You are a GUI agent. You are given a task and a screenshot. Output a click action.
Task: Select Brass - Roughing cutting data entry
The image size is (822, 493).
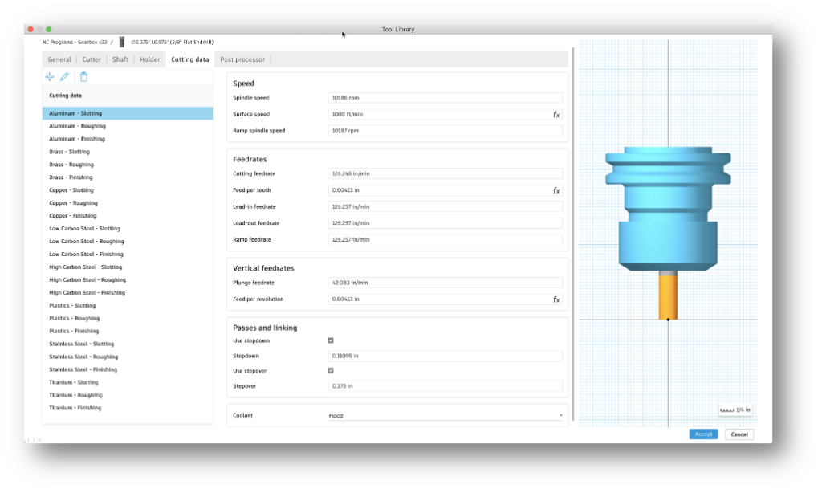point(71,164)
